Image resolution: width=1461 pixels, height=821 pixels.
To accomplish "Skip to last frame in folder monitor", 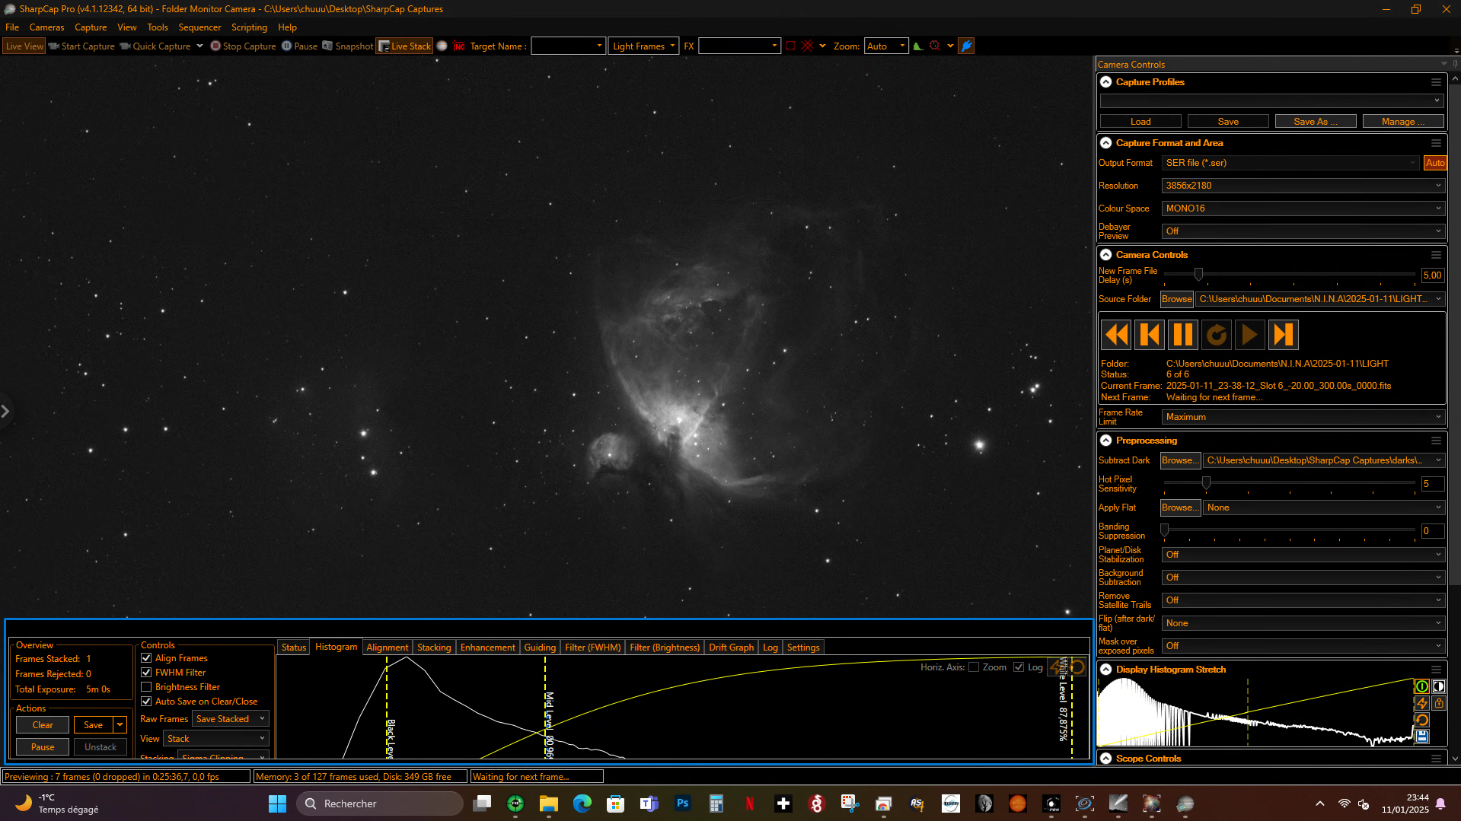I will pos(1283,335).
